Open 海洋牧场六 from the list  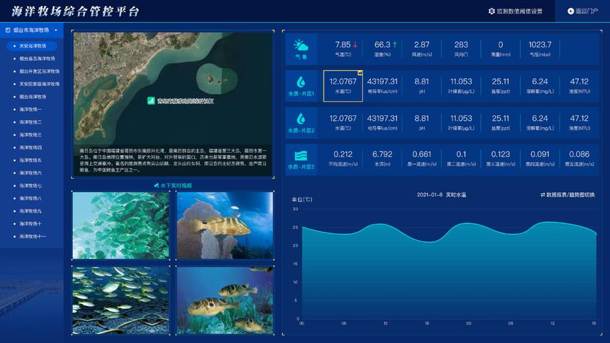click(30, 173)
